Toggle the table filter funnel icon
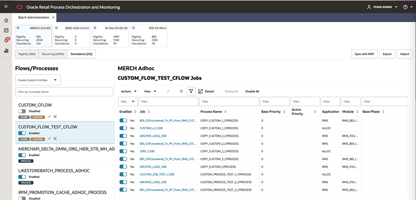This screenshot has width=416, height=200. click(x=191, y=92)
